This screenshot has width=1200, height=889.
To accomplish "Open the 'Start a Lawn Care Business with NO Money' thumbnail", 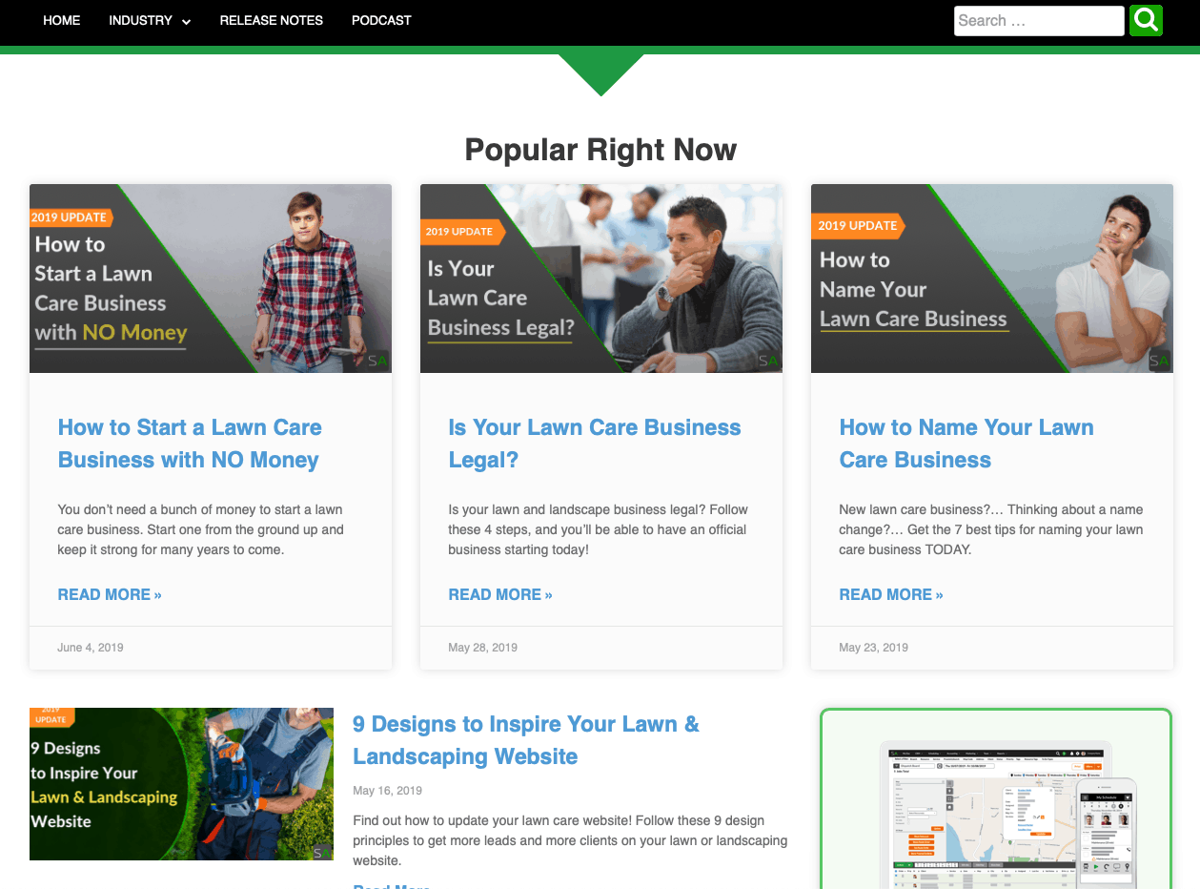I will (211, 279).
